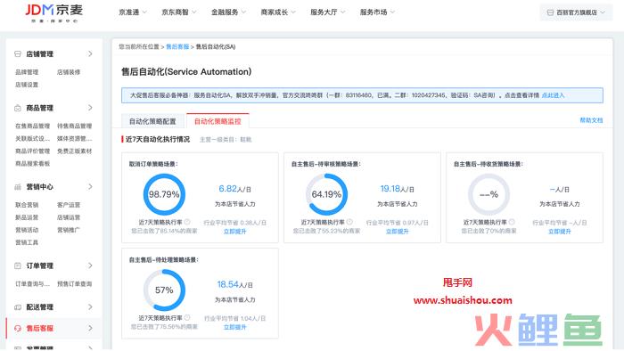Click the 6.82人/日 value
Image resolution: width=624 pixels, height=351 pixels.
pyautogui.click(x=234, y=189)
